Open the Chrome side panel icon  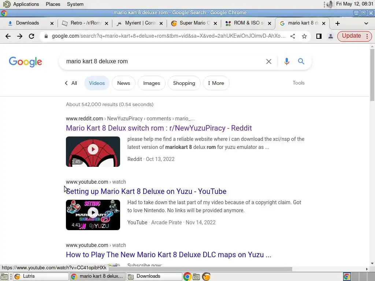319,36
